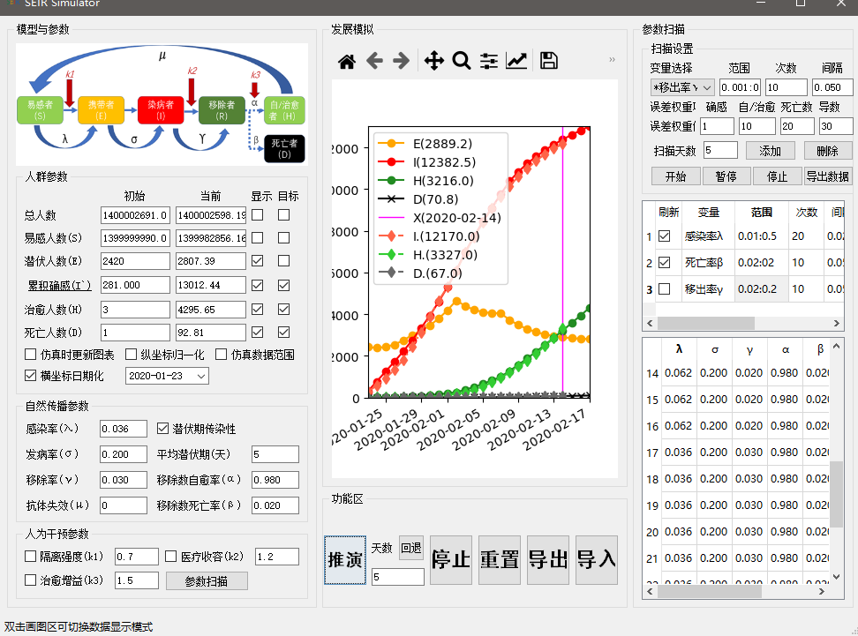
Task: Click the Save figure floppy disk icon
Action: (x=548, y=61)
